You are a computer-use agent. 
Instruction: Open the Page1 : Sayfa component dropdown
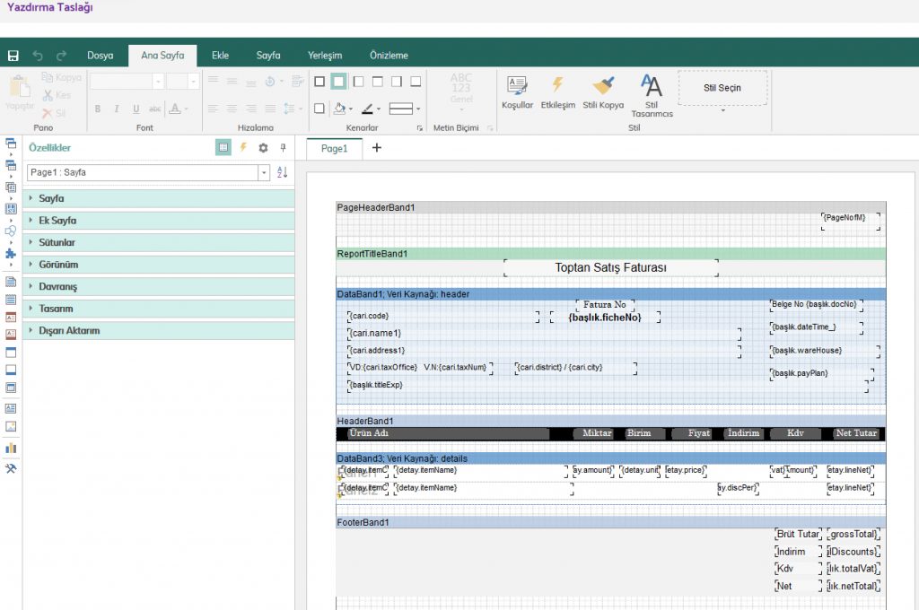pyautogui.click(x=263, y=172)
